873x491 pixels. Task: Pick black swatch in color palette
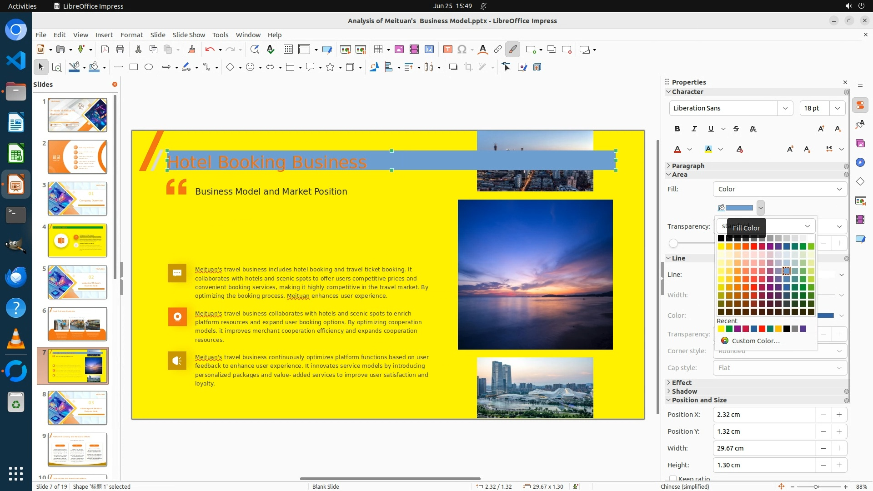(x=721, y=238)
